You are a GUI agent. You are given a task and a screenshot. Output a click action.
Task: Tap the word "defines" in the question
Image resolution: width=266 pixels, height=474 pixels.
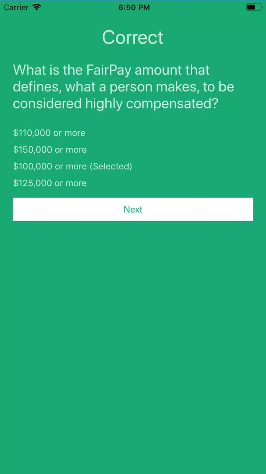pyautogui.click(x=36, y=87)
